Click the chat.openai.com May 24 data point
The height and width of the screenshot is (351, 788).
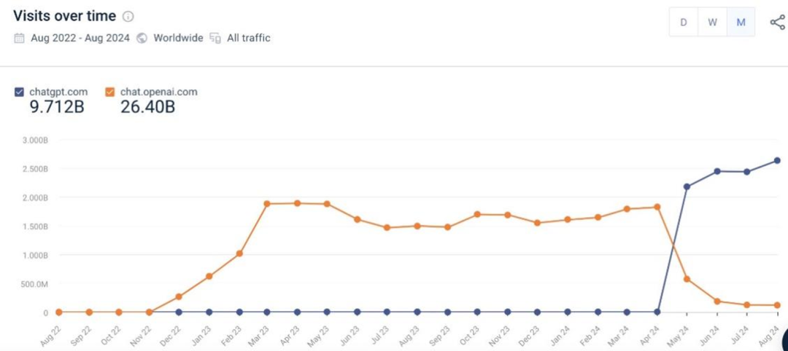tap(687, 279)
